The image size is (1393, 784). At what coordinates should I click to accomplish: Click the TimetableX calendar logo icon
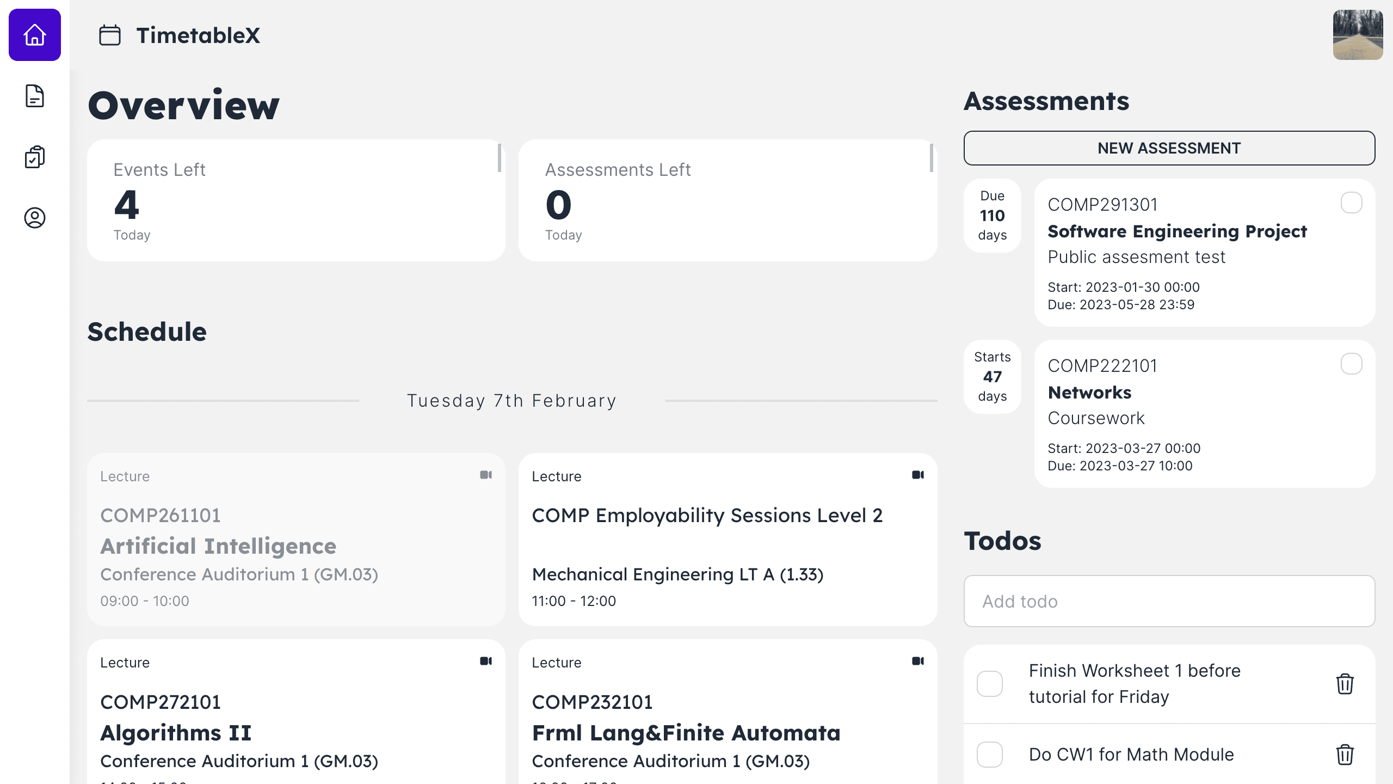coord(110,34)
